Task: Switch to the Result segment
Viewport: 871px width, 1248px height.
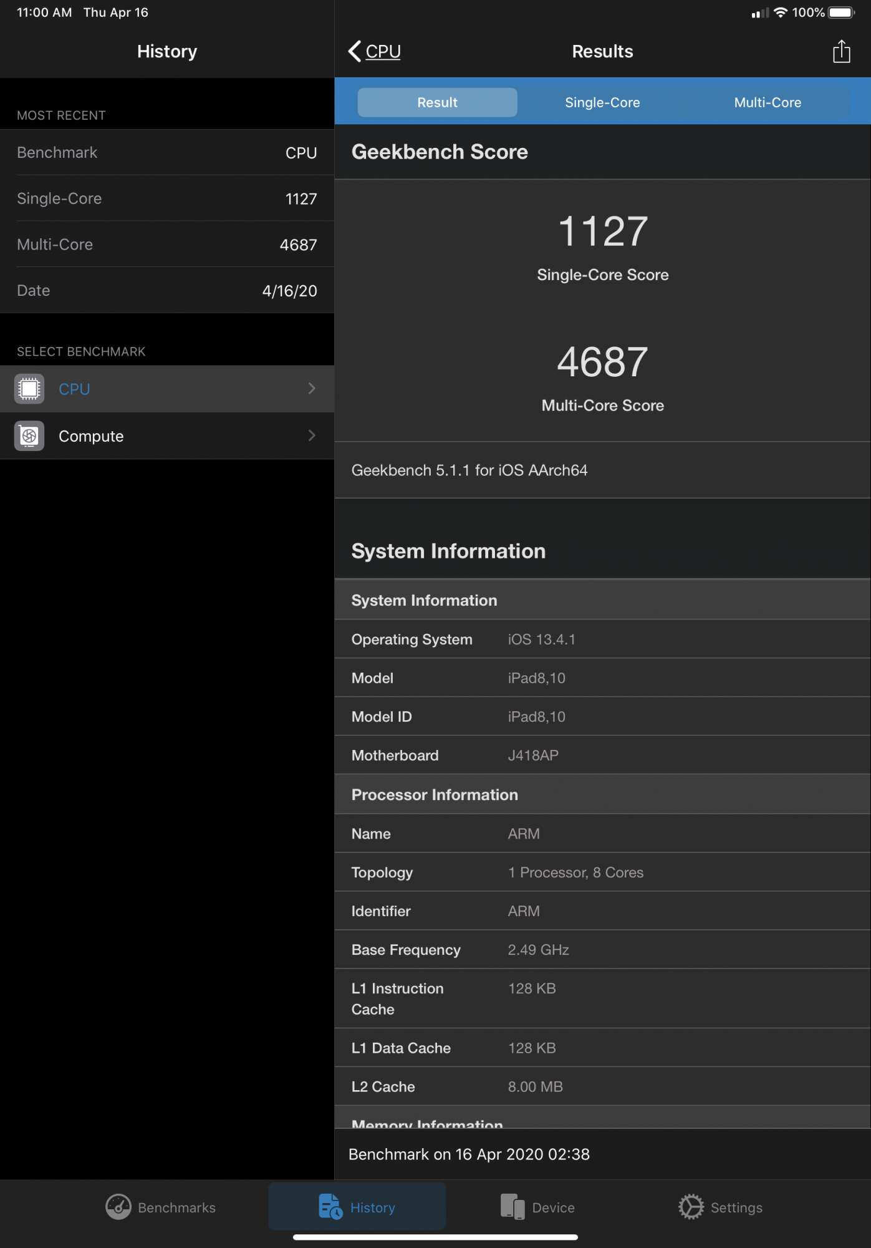Action: (437, 102)
